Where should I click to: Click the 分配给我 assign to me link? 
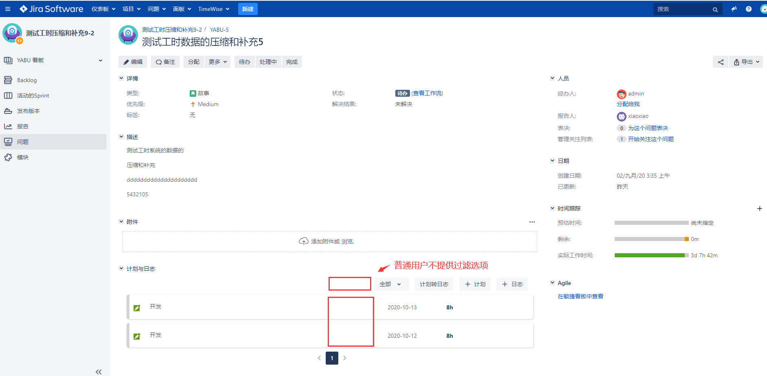[628, 104]
